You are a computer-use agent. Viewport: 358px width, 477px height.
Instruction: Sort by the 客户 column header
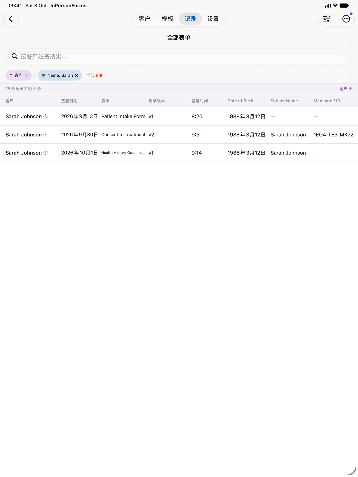(9, 101)
